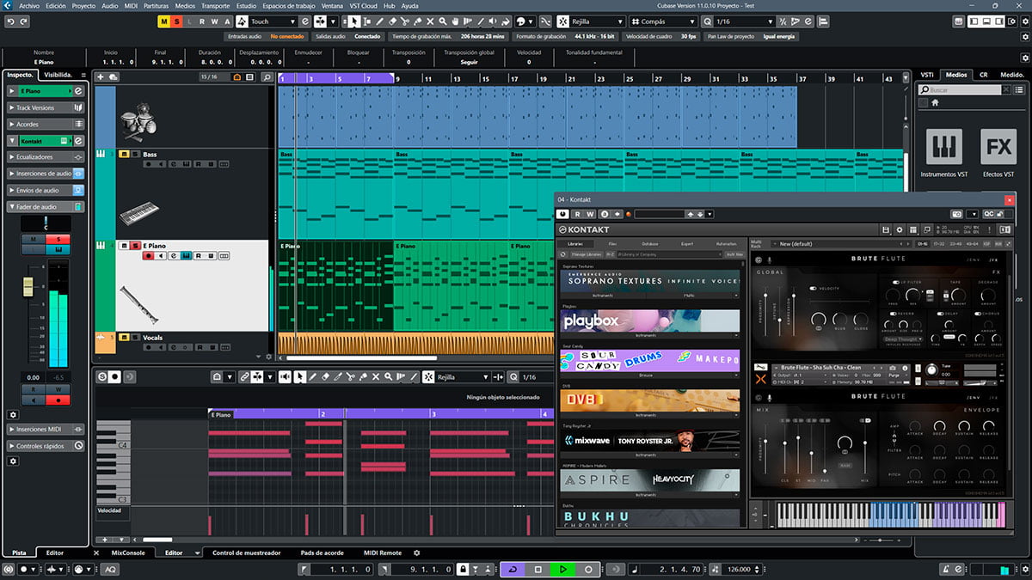
Task: Click Kontakt's QC quick controls button
Action: tap(988, 214)
